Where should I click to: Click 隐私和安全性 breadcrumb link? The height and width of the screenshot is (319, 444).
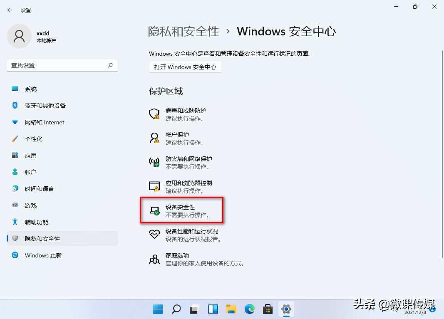click(184, 31)
